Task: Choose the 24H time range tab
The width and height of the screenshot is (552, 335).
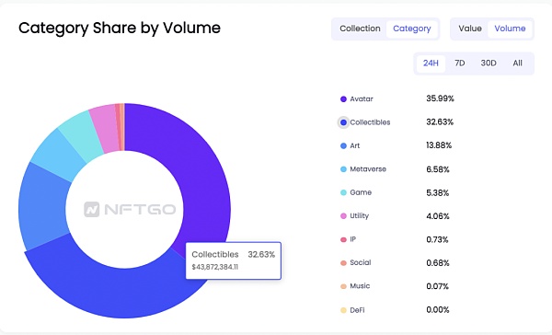Action: click(431, 64)
